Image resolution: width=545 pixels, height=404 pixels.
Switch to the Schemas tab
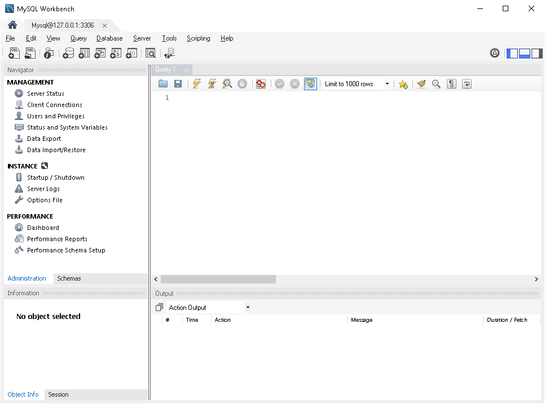[69, 278]
